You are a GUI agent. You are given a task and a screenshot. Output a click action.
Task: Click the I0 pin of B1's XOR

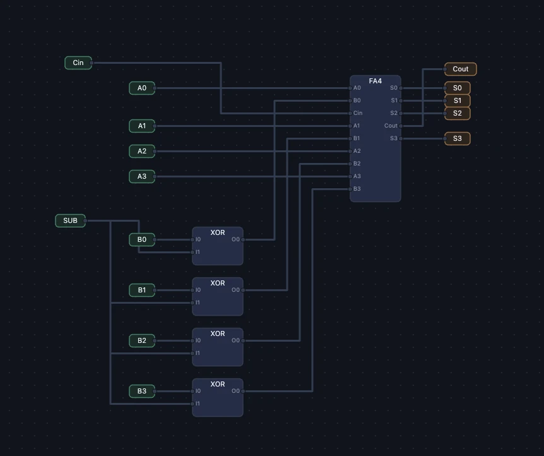[x=192, y=291]
